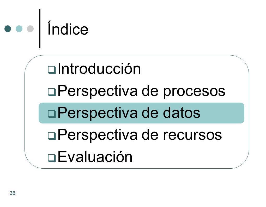This screenshot has width=266, height=207.
Task: Click the vertical black title divider line
Action: click(x=40, y=29)
